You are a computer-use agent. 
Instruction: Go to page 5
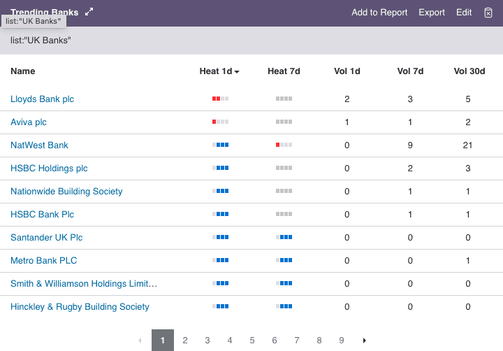click(x=252, y=341)
